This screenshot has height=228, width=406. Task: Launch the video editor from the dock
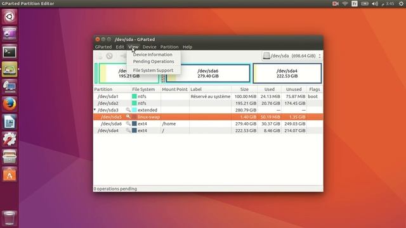coord(10,34)
